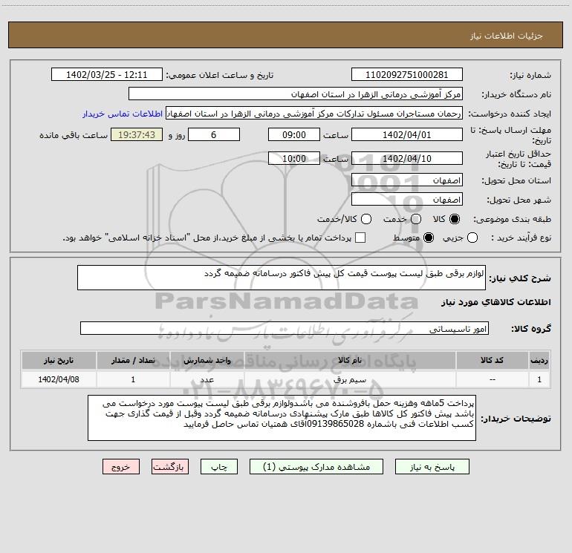Click the توضیحات خریدار text area
The image size is (572, 553).
pos(282,418)
